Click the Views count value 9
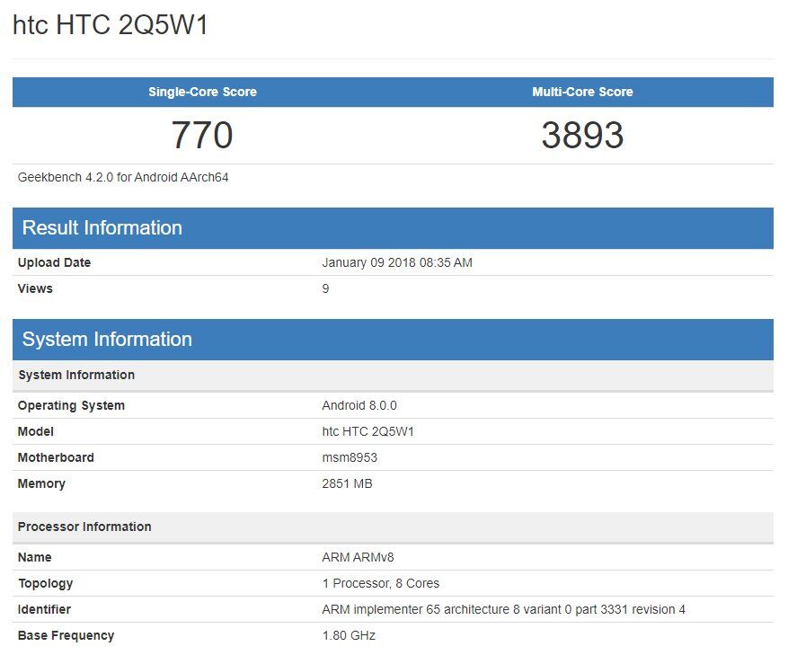Screen dimensions: 788x664 point(325,288)
